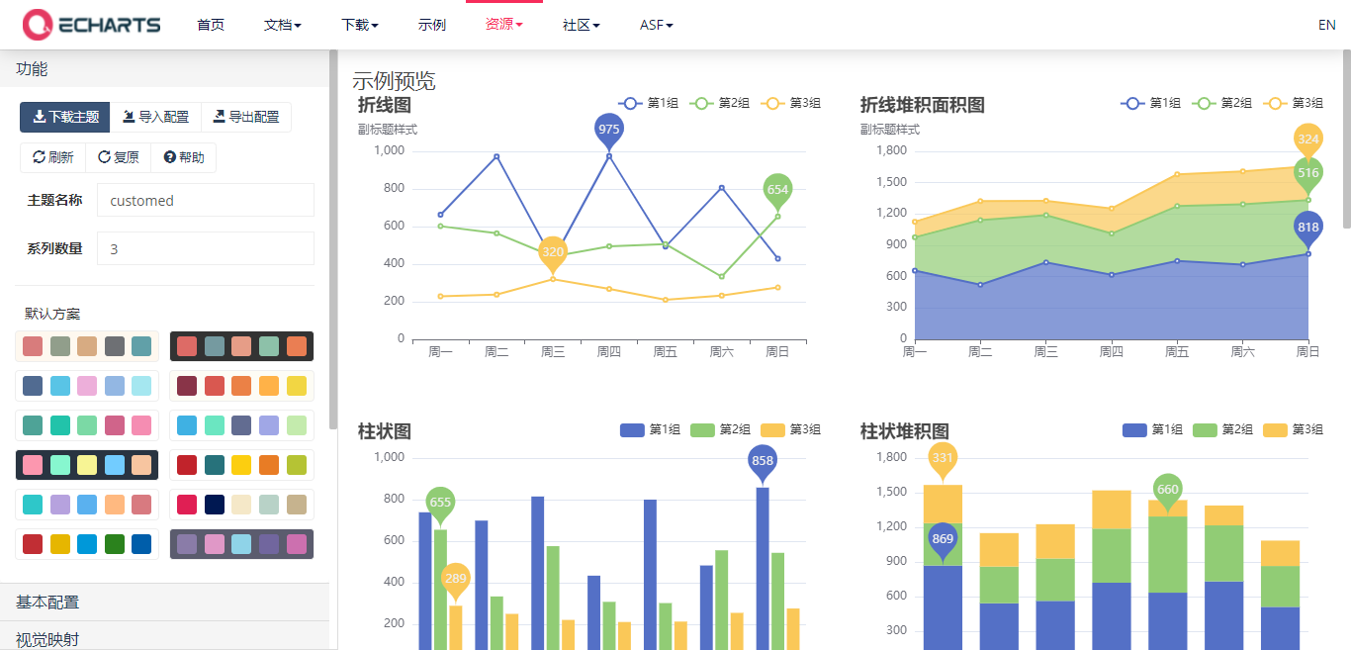Screen dimensions: 1351x650
Task: Click the yellow 324 marker pin
Action: click(1308, 139)
